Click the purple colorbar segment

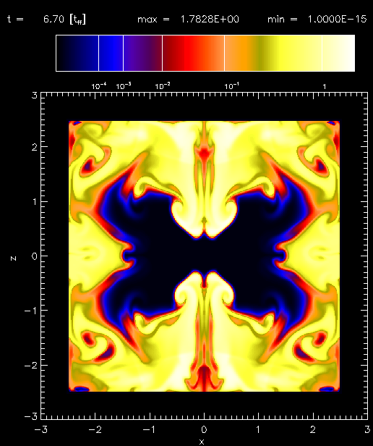point(142,53)
